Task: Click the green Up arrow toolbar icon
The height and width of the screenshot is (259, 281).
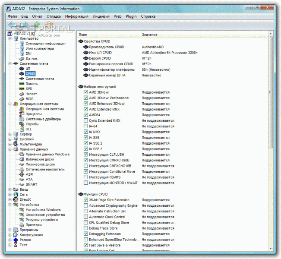Action: point(37,25)
